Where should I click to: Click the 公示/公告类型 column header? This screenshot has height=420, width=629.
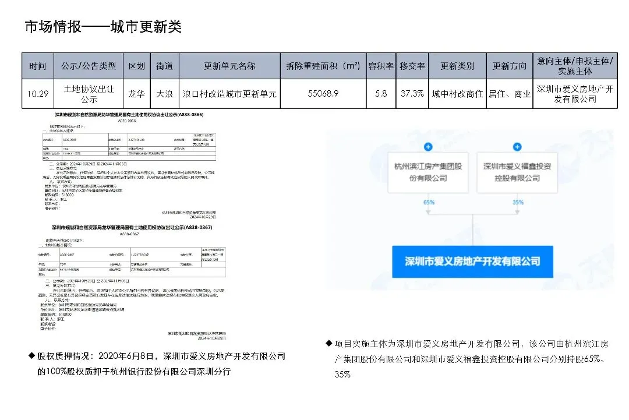coord(89,66)
